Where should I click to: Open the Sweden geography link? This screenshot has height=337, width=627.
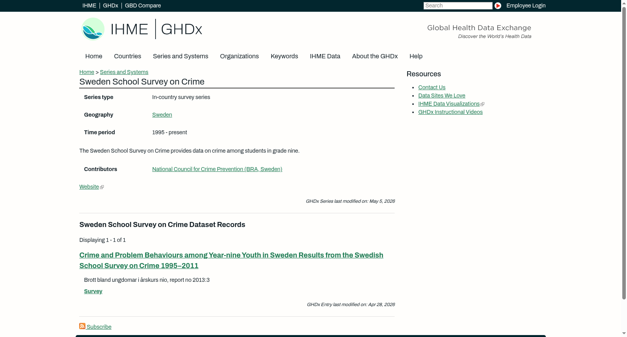coord(162,115)
